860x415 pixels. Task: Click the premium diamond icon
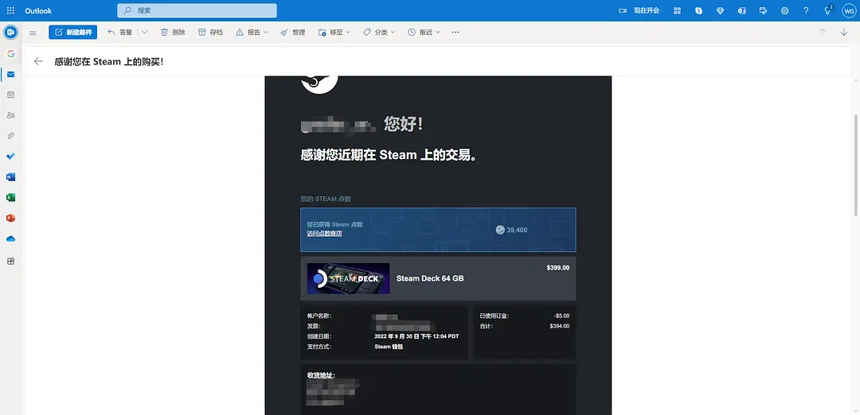[x=720, y=10]
